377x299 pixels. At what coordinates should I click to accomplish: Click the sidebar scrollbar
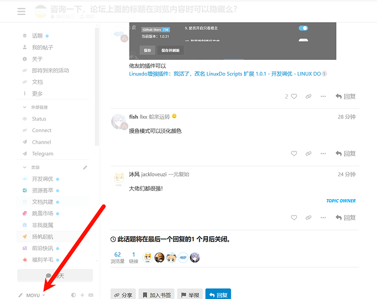coord(97,87)
